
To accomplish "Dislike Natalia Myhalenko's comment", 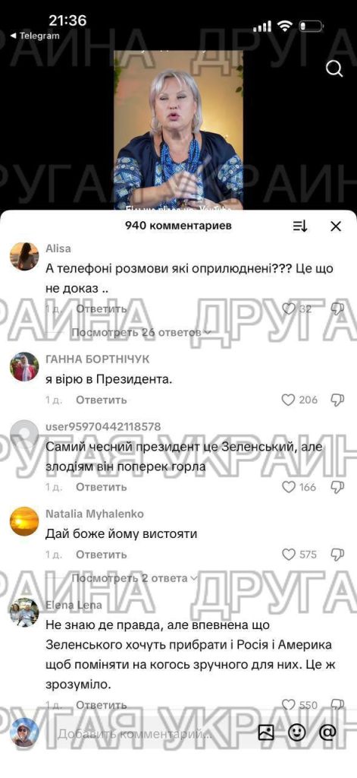I will click(338, 554).
